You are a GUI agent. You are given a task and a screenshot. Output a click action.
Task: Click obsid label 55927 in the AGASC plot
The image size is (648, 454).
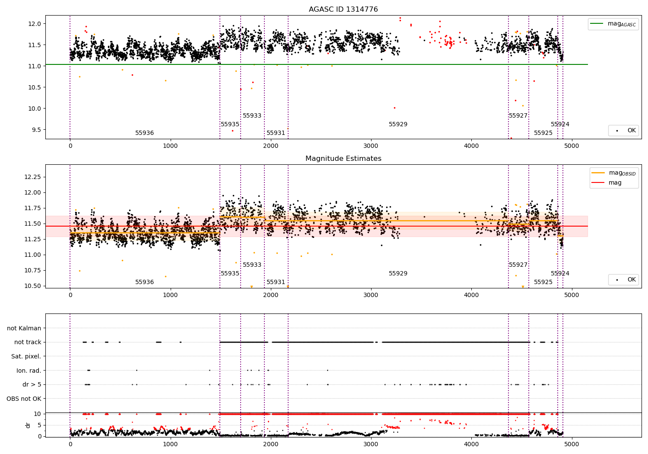[x=518, y=115]
